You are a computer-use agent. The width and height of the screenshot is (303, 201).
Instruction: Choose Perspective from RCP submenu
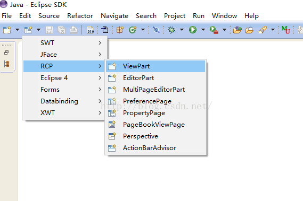point(155,136)
